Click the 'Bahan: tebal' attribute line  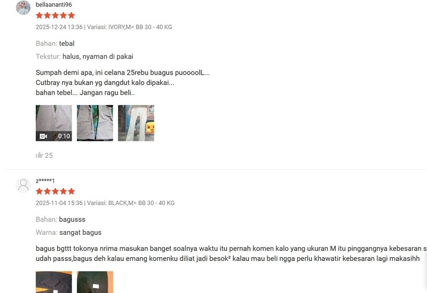55,44
